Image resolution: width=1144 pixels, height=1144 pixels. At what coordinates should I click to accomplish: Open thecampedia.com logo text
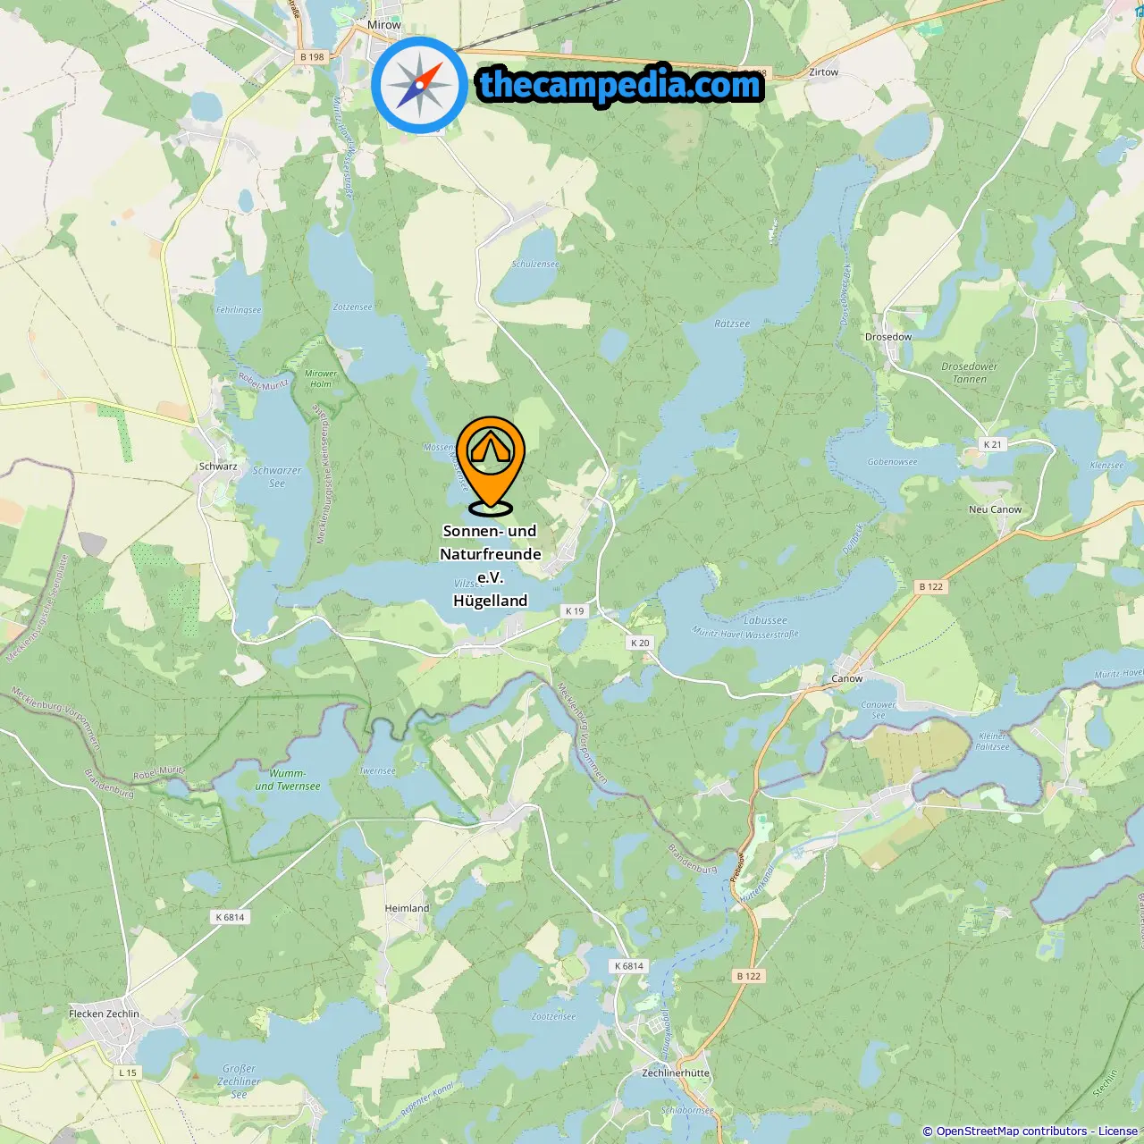tap(620, 85)
